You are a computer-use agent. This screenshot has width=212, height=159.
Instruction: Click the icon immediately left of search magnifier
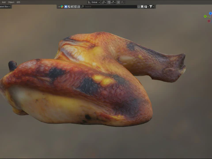point(79,7)
